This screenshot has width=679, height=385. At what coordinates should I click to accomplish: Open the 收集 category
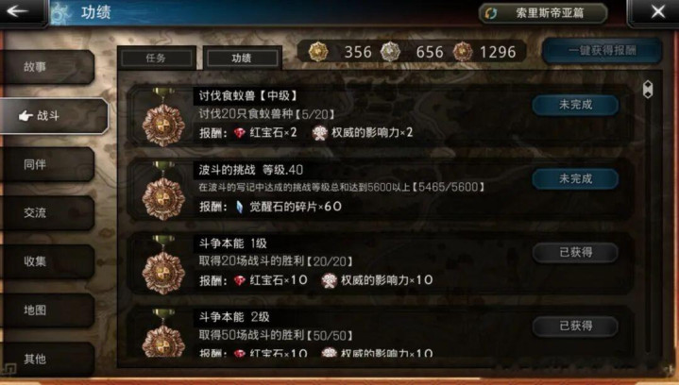(47, 261)
